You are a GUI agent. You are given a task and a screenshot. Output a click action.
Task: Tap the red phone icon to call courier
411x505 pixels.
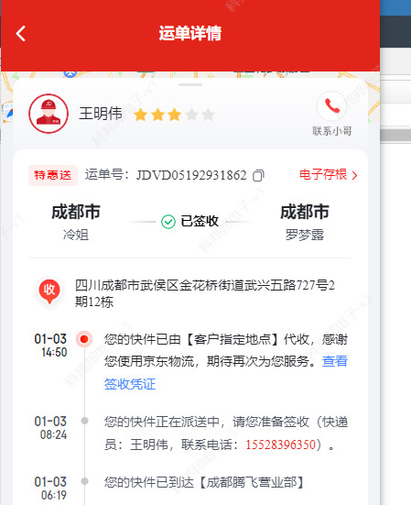click(x=332, y=106)
